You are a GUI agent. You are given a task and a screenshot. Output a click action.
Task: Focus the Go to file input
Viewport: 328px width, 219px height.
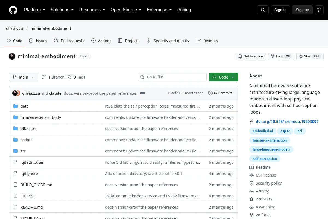[x=172, y=77]
